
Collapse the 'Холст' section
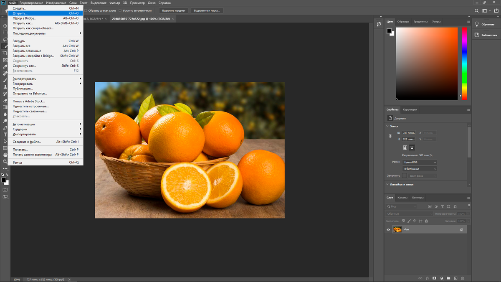(387, 126)
